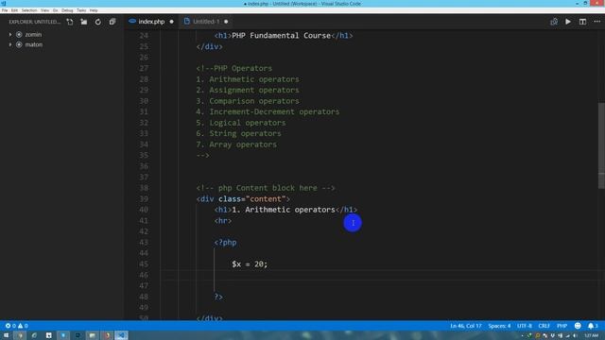The image size is (605, 340).
Task: Refresh the Explorer tree
Action: [98, 22]
